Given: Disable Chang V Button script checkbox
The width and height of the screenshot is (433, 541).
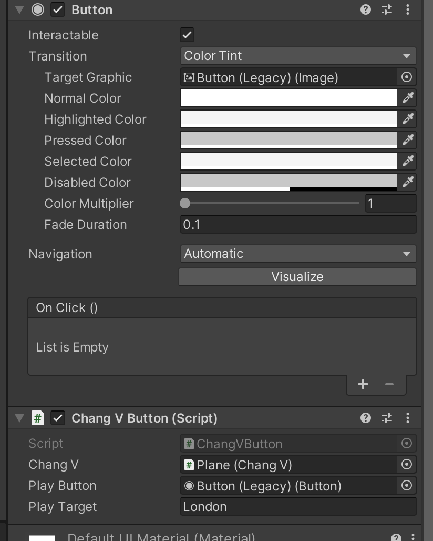Looking at the screenshot, I should click(x=58, y=418).
